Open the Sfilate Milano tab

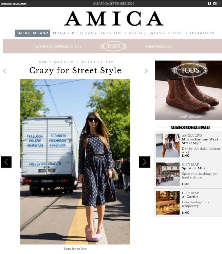tap(33, 33)
